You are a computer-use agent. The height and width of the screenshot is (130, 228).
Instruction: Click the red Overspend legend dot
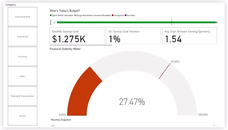[113, 15]
